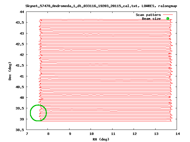This screenshot has height=142, width=190.
Task: Click the y-axis tick label 43.5
Action: (x=20, y=22)
